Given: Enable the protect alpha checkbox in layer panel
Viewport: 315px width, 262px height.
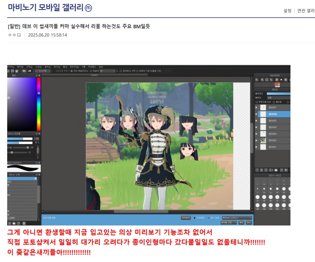Looking at the screenshot, I should (x=257, y=102).
